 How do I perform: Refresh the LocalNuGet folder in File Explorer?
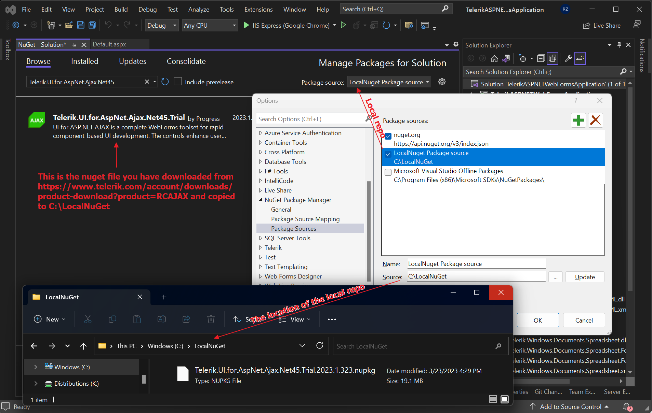point(320,346)
